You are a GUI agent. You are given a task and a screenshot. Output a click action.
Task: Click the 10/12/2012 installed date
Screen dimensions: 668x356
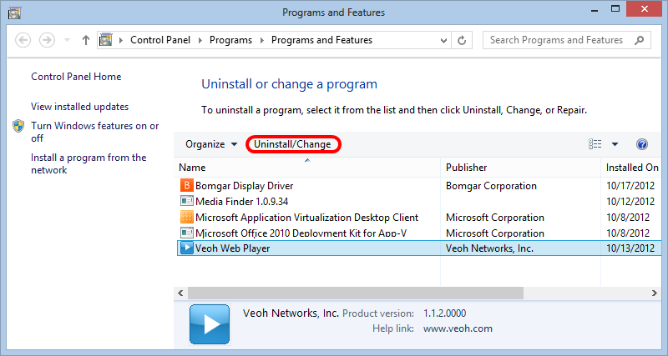tap(630, 201)
